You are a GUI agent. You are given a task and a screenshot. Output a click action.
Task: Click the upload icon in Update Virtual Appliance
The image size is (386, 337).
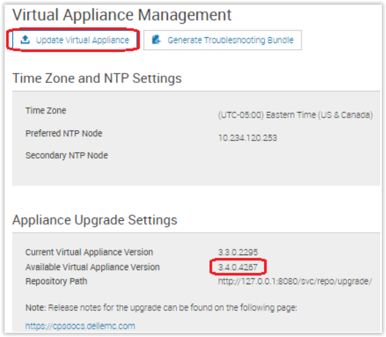(x=25, y=40)
